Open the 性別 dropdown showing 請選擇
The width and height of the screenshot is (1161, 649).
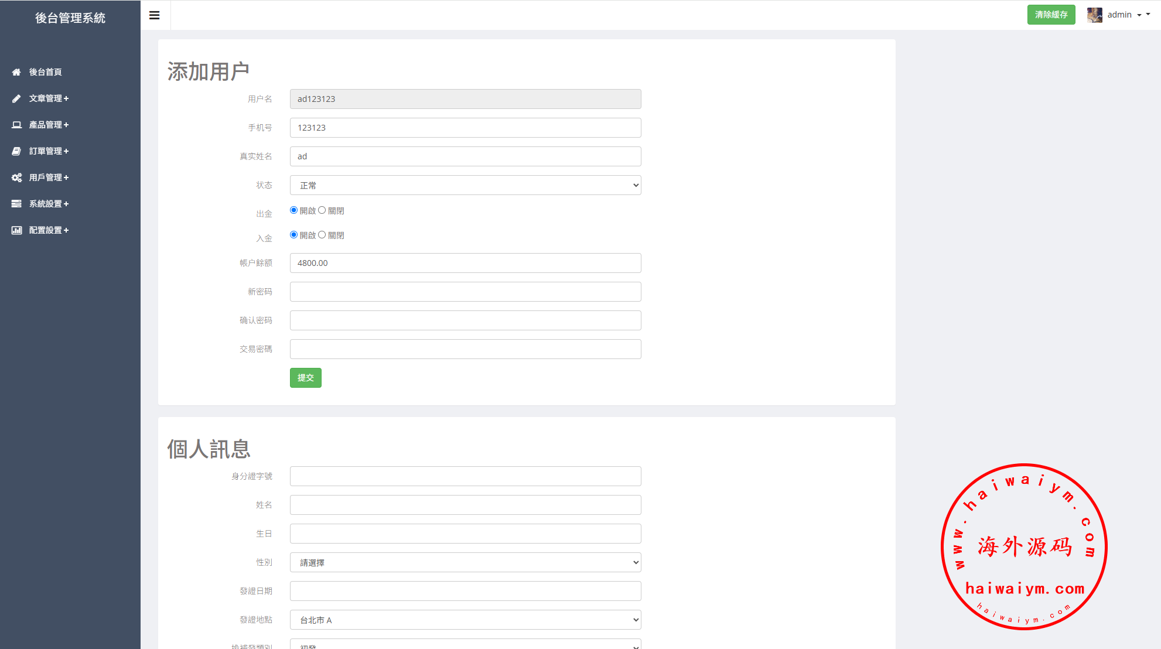[x=465, y=562]
